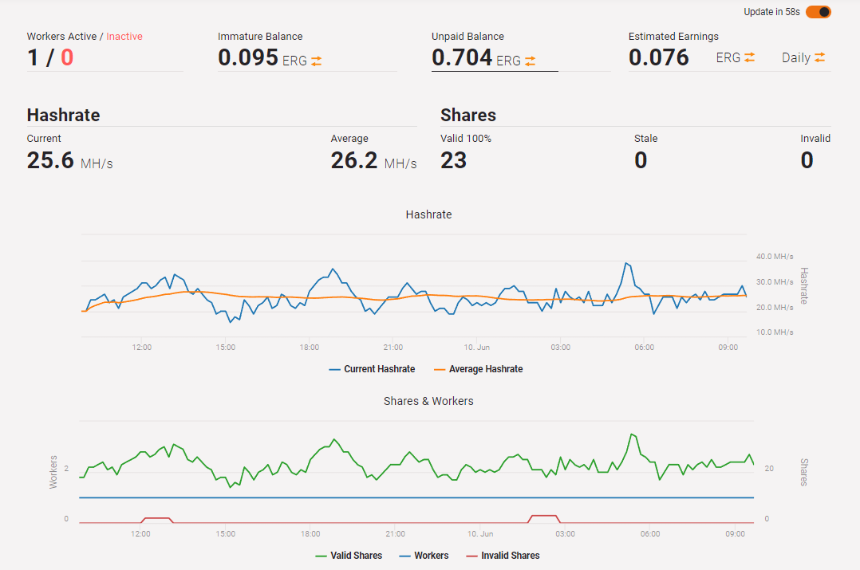Screen dimensions: 860x570
Task: Click the 0.704 Unpaid Balance value
Action: [462, 57]
